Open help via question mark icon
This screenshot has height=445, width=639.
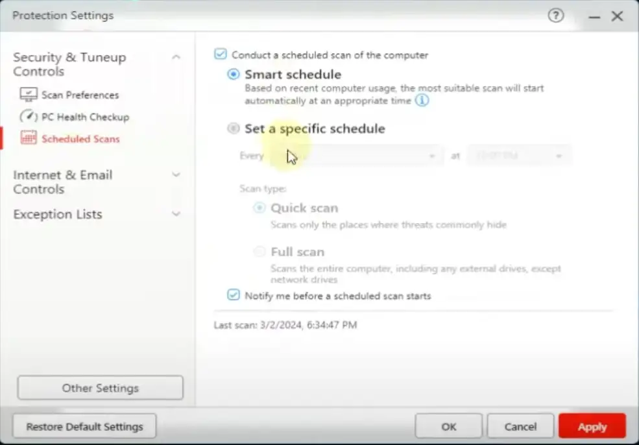[555, 16]
